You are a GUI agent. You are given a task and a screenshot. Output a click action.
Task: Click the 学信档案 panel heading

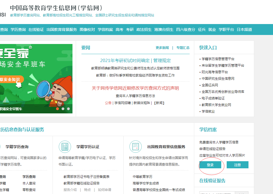click(208, 130)
